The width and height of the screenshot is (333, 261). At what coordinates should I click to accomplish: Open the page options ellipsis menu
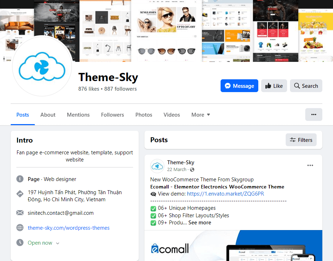click(313, 114)
